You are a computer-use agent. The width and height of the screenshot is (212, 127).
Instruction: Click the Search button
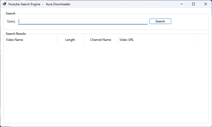click(x=160, y=21)
